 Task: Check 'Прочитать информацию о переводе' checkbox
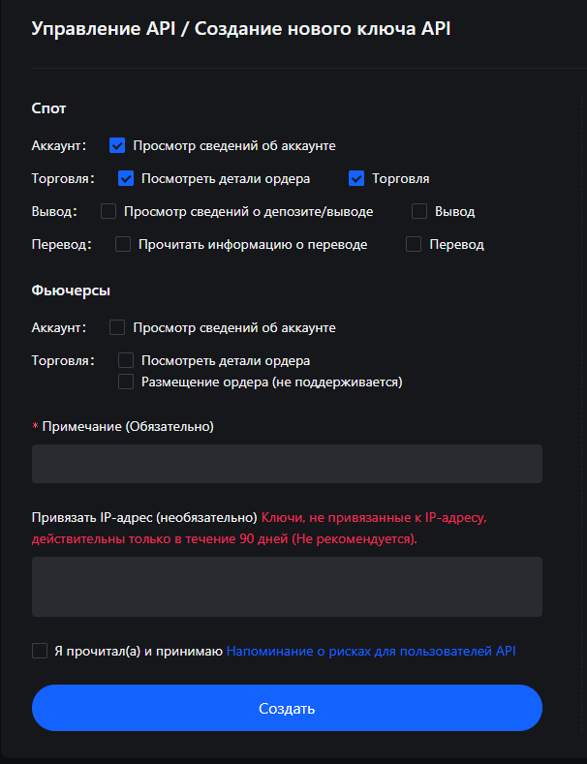(123, 244)
